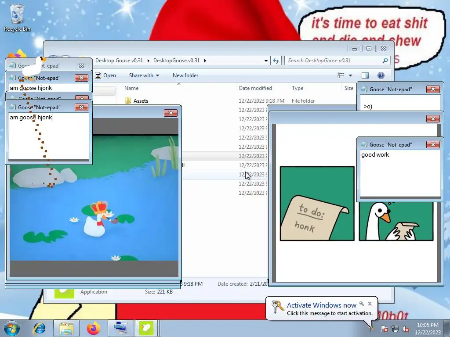Open the view options dropdown arrow
Image resolution: width=450 pixels, height=337 pixels.
[350, 75]
